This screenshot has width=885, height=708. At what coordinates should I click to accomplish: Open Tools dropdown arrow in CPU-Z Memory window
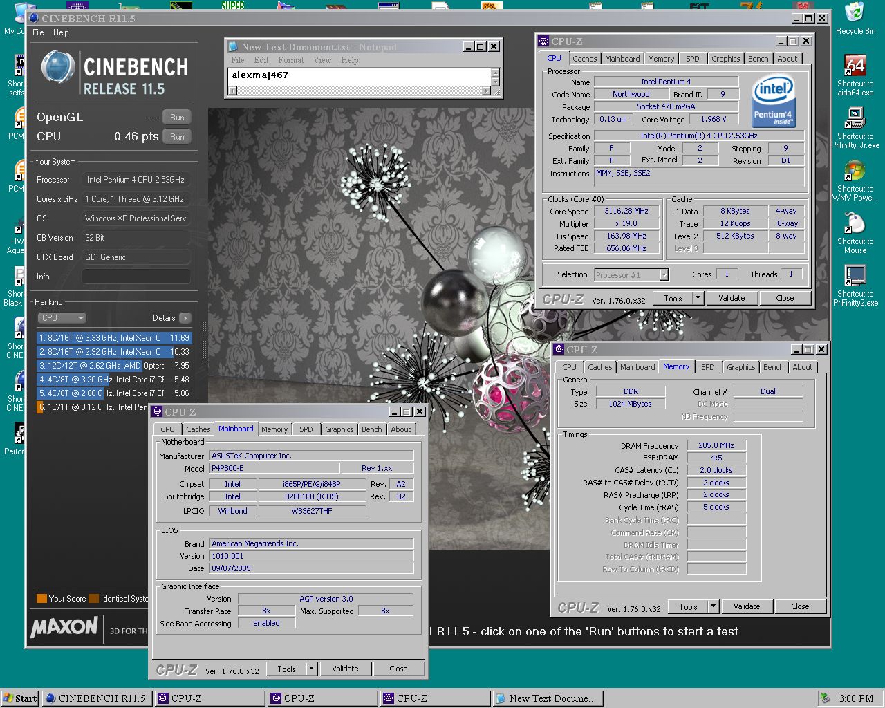(713, 606)
